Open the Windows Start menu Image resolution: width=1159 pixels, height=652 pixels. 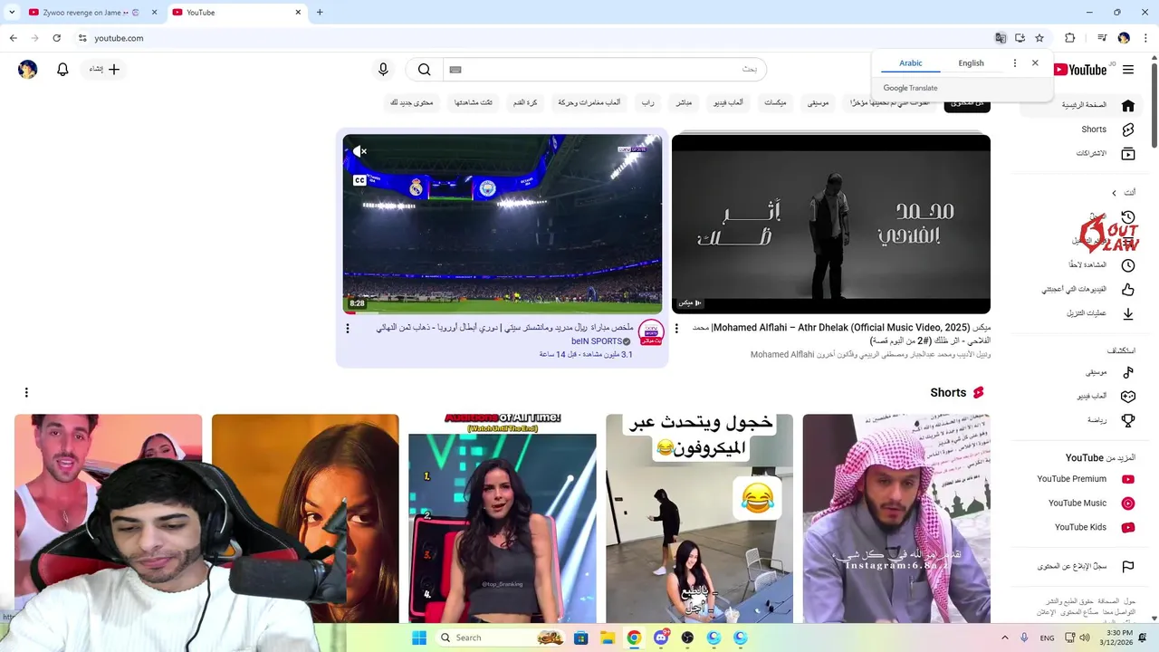(x=419, y=638)
